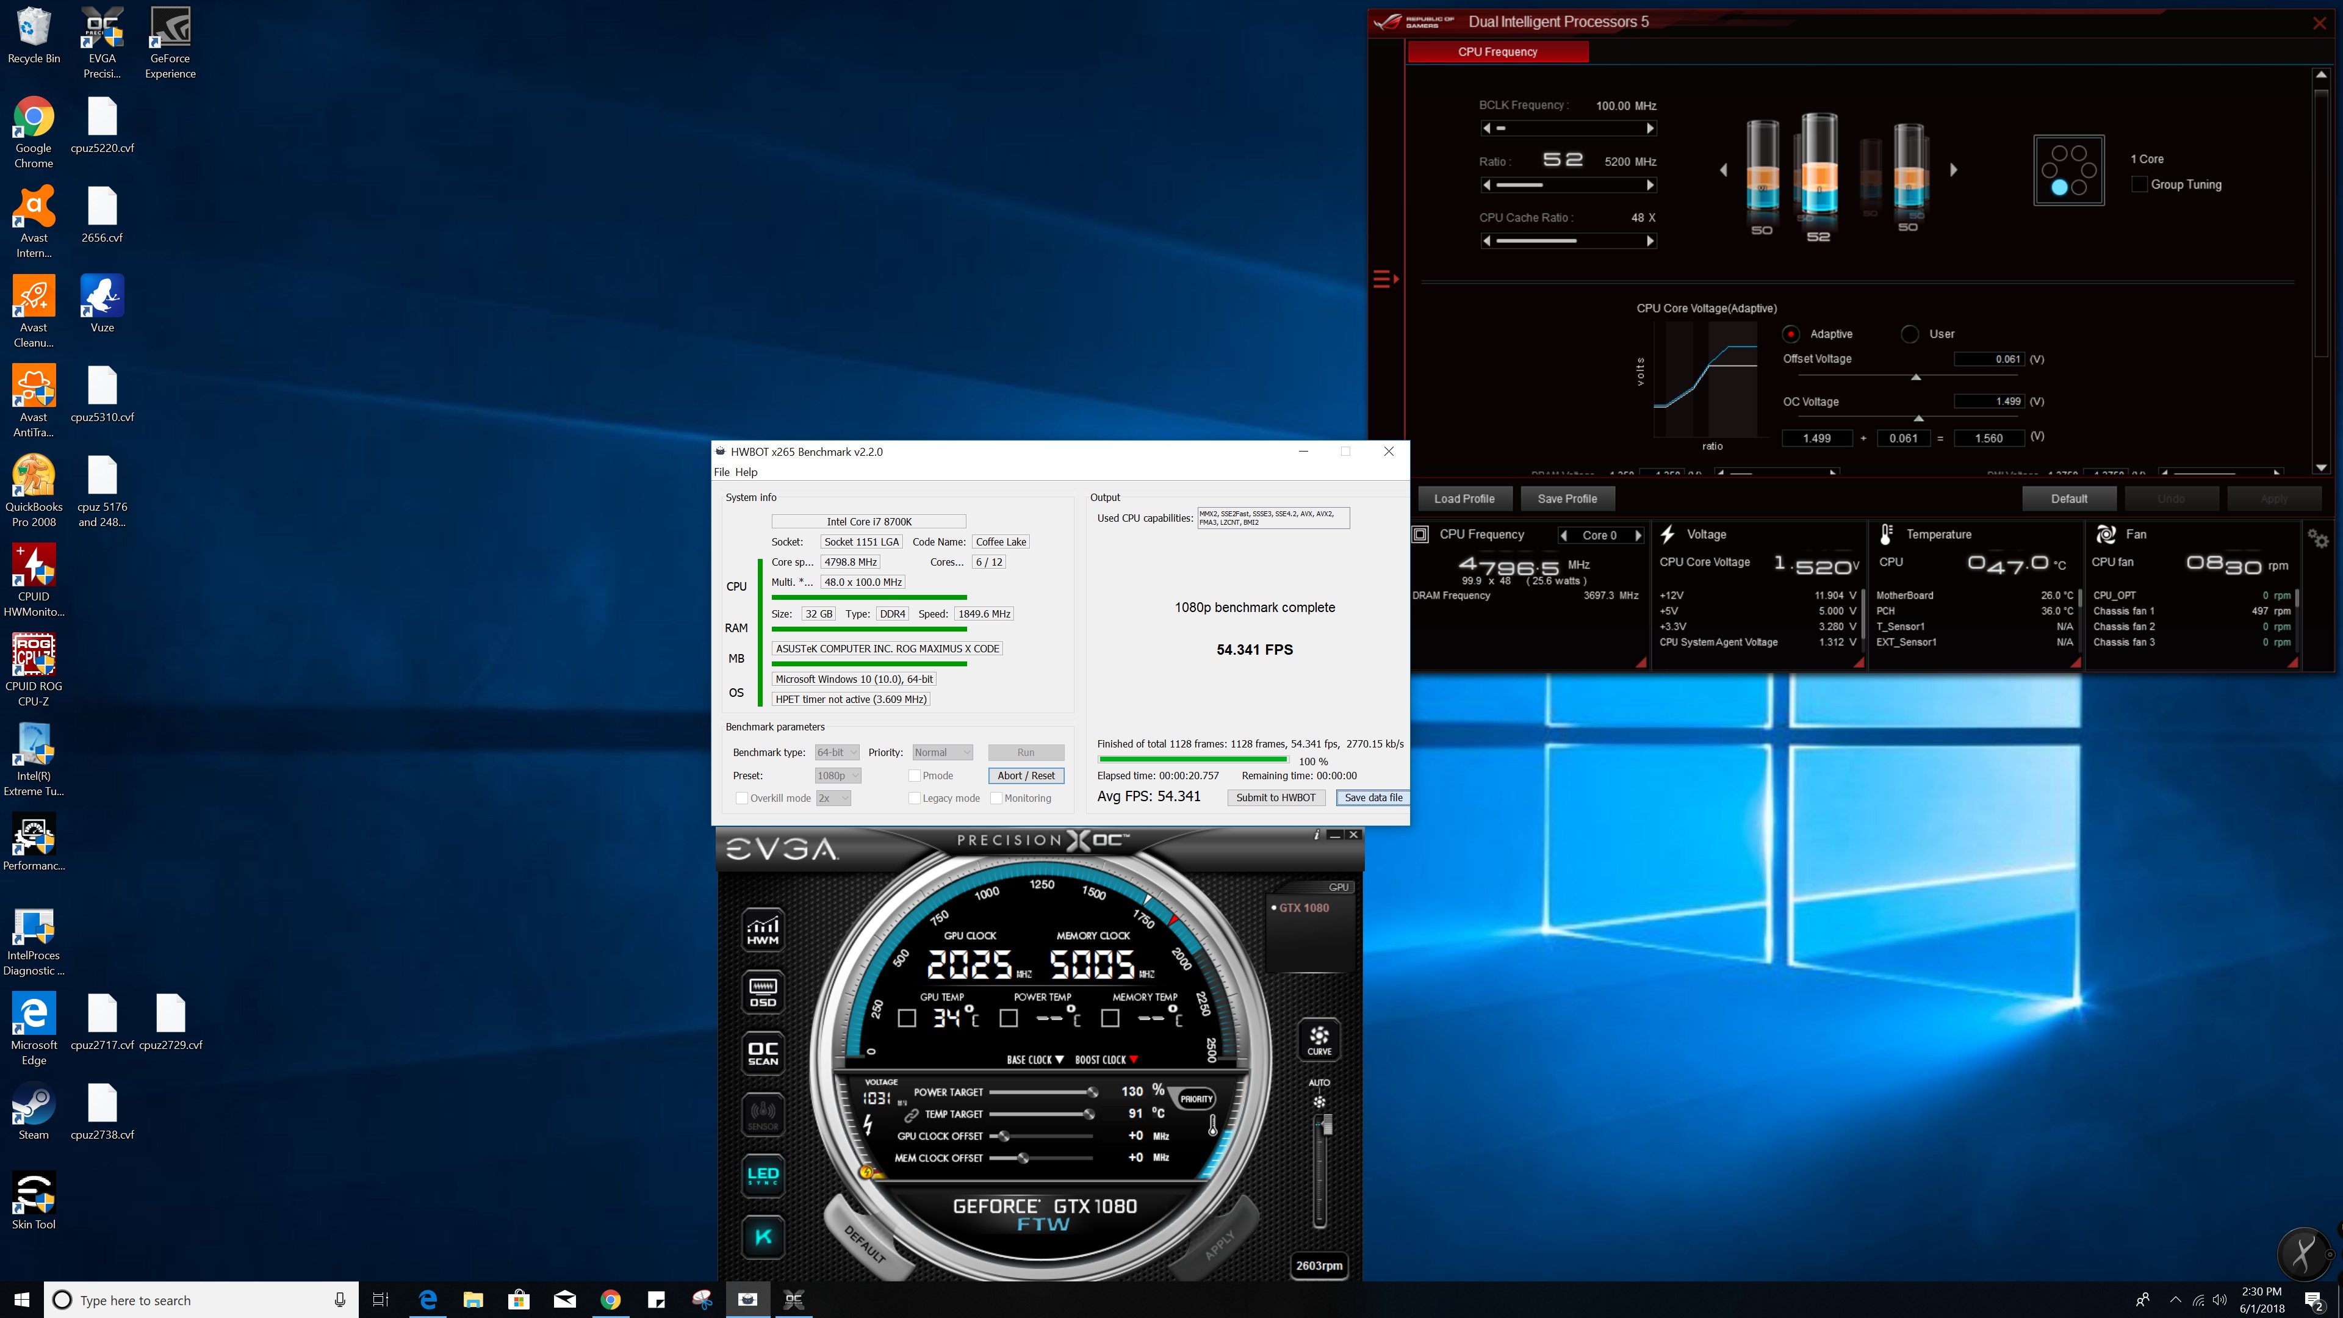The width and height of the screenshot is (2343, 1318).
Task: Open Overkill multiplier 2x dropdown
Action: pyautogui.click(x=833, y=799)
